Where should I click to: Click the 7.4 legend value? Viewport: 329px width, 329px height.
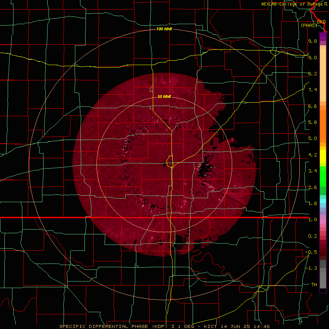point(313,90)
